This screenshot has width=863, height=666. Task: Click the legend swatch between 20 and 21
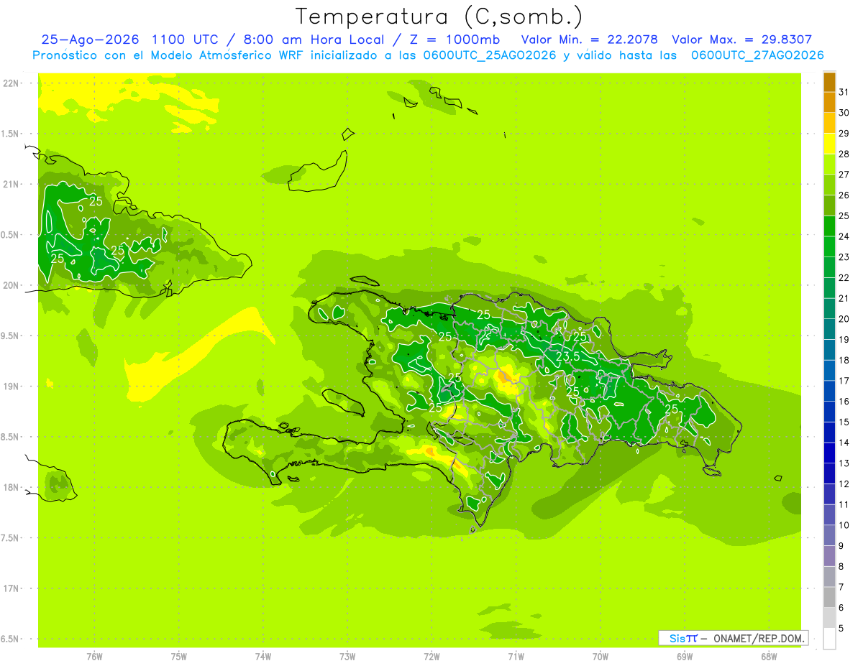829,309
